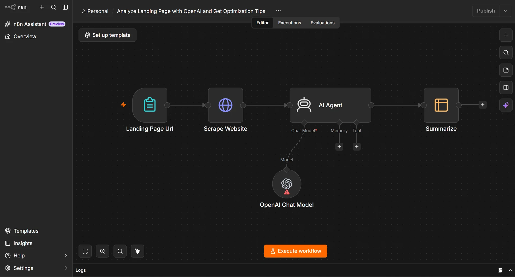This screenshot has width=515, height=277.
Task: Select the Landing Page Url node
Action: pyautogui.click(x=150, y=105)
